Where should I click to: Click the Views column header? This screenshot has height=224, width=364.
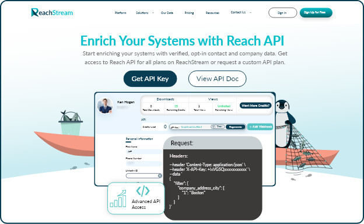tap(213, 99)
